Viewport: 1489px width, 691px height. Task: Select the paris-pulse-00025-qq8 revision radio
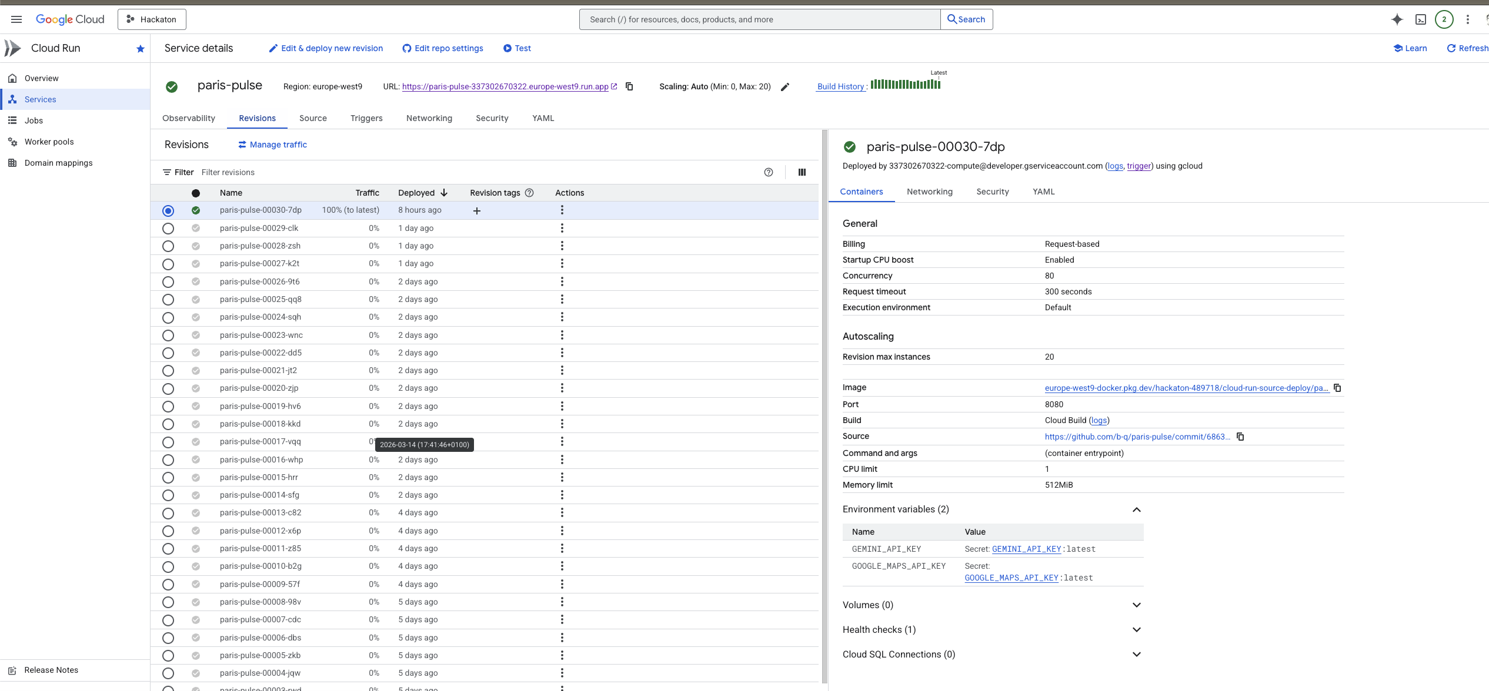click(168, 300)
